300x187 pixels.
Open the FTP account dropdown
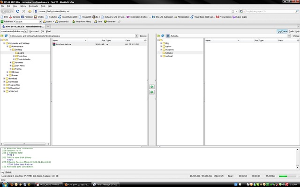(x=26, y=31)
